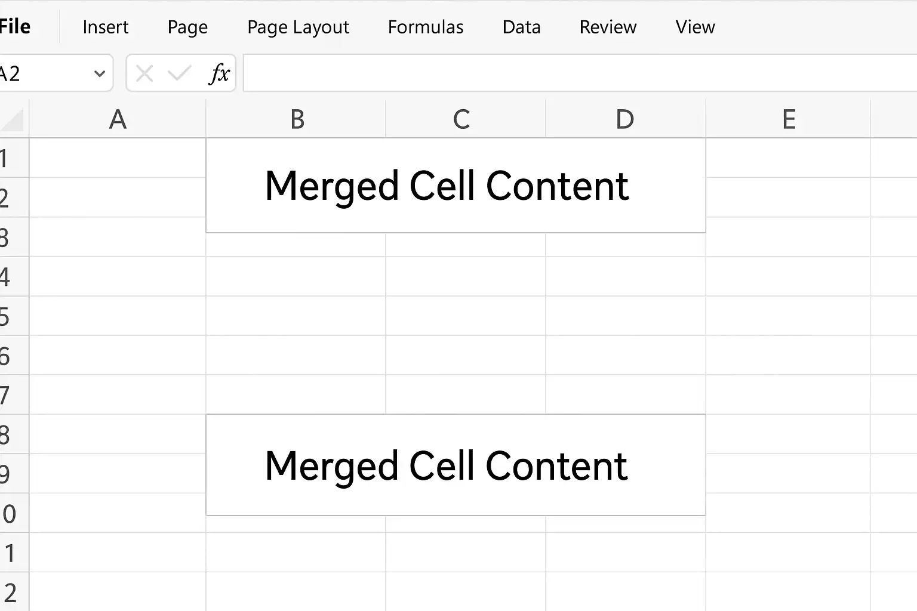The width and height of the screenshot is (917, 611).
Task: Select column A header
Action: [x=118, y=119]
